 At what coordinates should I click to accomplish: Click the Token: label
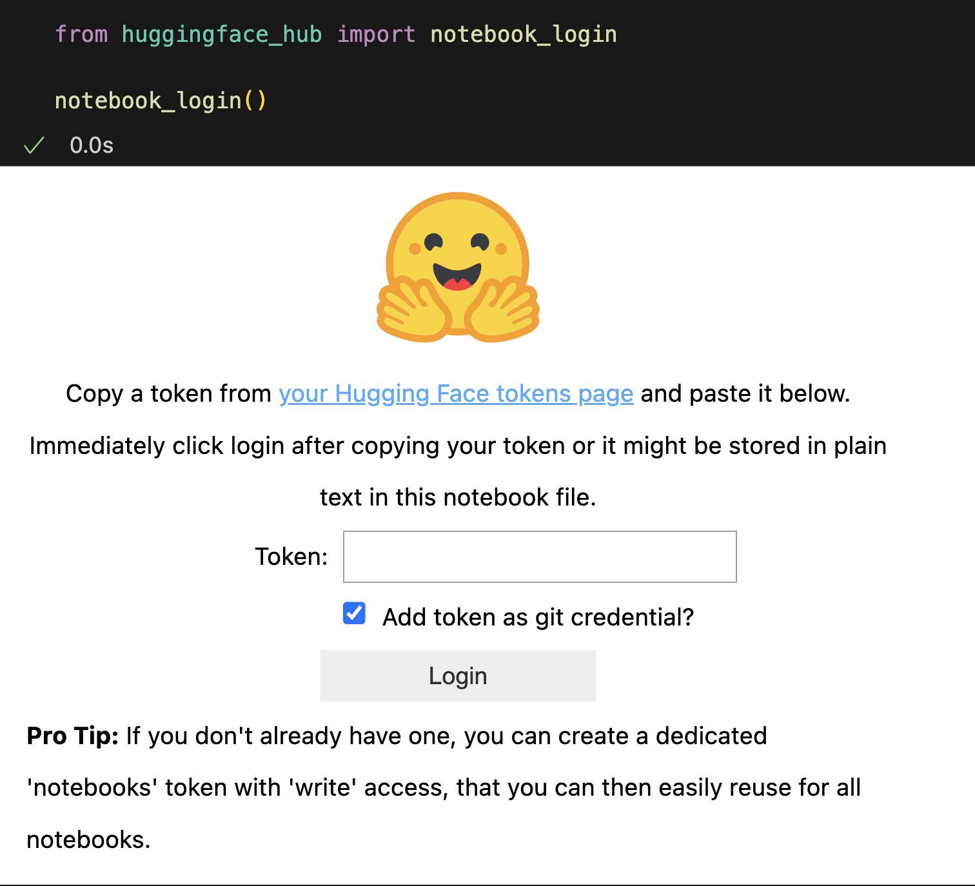point(291,556)
